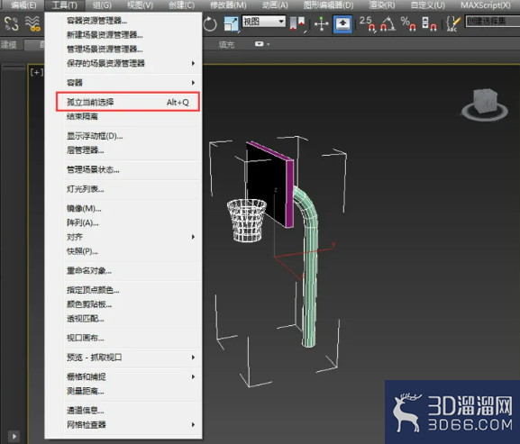The image size is (520, 444).
Task: Toggle the 2.5 Snaps icon
Action: point(368,23)
